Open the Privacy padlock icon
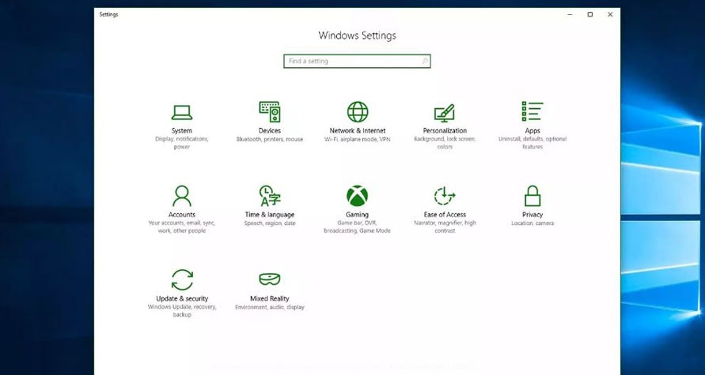705x375 pixels. point(533,196)
